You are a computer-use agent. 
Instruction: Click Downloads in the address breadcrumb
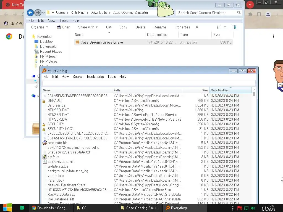tap(99, 13)
